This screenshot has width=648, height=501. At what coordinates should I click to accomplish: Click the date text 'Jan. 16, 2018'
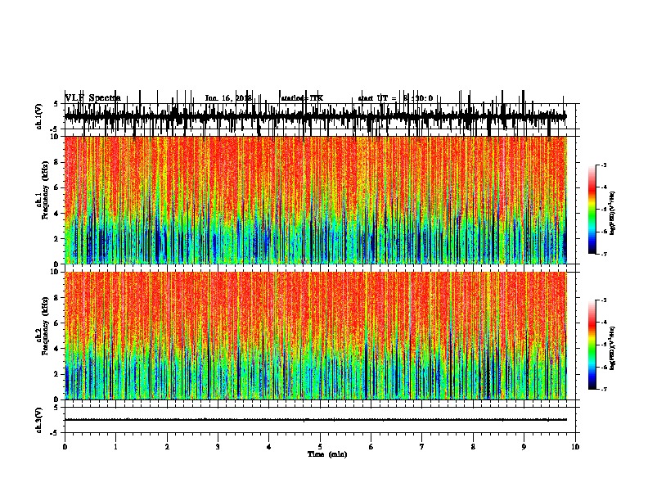(x=228, y=98)
